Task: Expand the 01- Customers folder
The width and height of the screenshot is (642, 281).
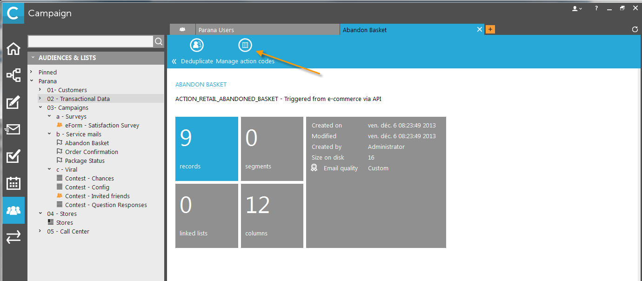Action: point(40,90)
